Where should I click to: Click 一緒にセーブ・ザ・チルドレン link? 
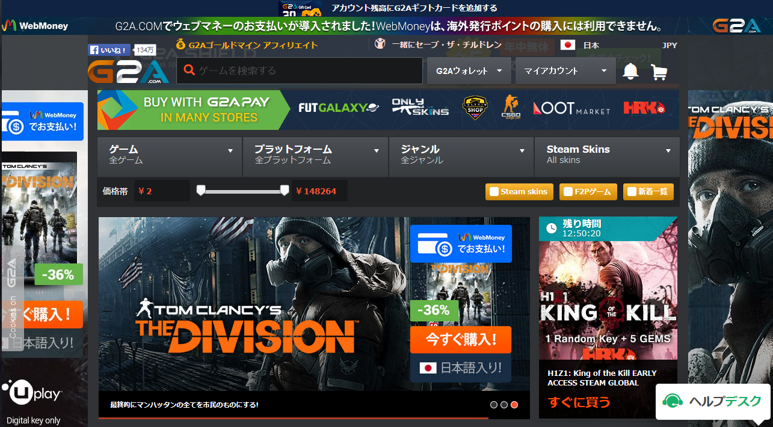446,45
